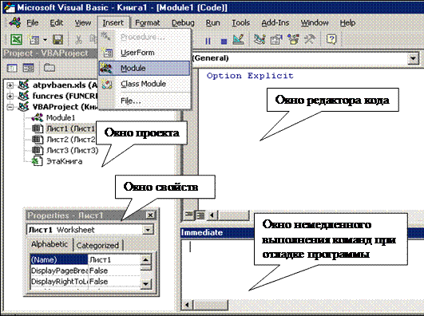The width and height of the screenshot is (424, 316).
Task: Click the Reset stop toolbar icon
Action: tap(224, 41)
